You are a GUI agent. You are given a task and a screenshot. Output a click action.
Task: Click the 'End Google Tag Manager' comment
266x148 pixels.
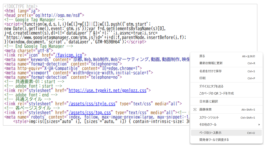39,46
